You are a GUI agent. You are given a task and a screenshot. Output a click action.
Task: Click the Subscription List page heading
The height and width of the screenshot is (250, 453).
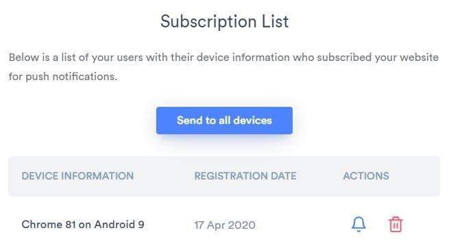coord(225,22)
